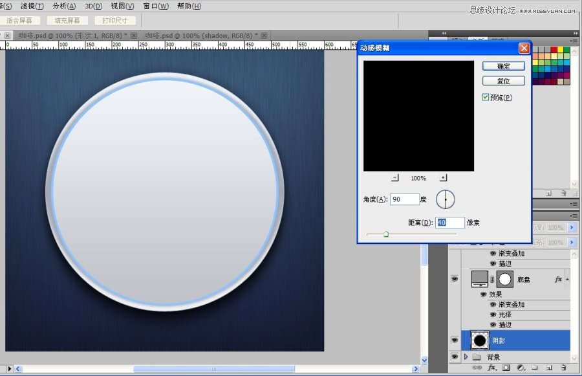Click the canvas vertical scrollbar down arrow

pos(424,360)
